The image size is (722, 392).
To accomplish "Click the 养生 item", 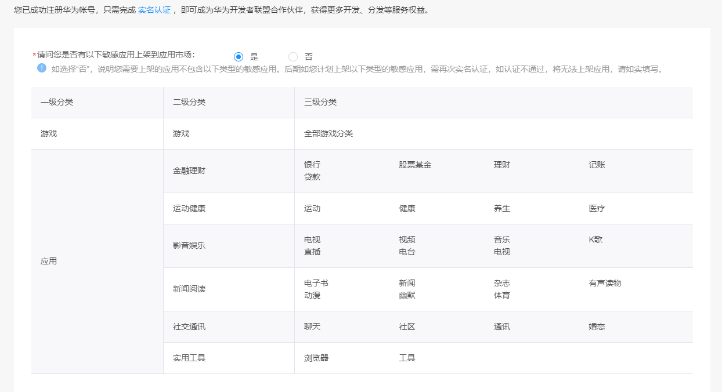I will coord(502,208).
